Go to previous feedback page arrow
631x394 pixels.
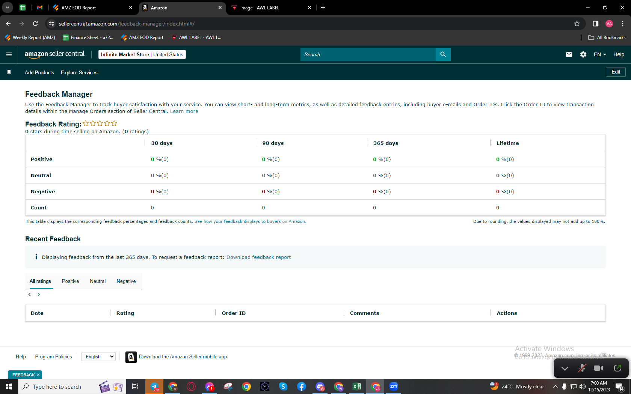(30, 295)
